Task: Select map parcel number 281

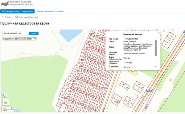Action: (x=77, y=68)
